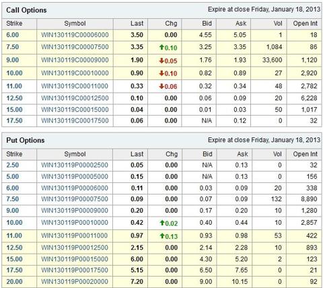Select the 7.50 call strike link
Viewport: 323px width, 288px height.
pyautogui.click(x=13, y=47)
